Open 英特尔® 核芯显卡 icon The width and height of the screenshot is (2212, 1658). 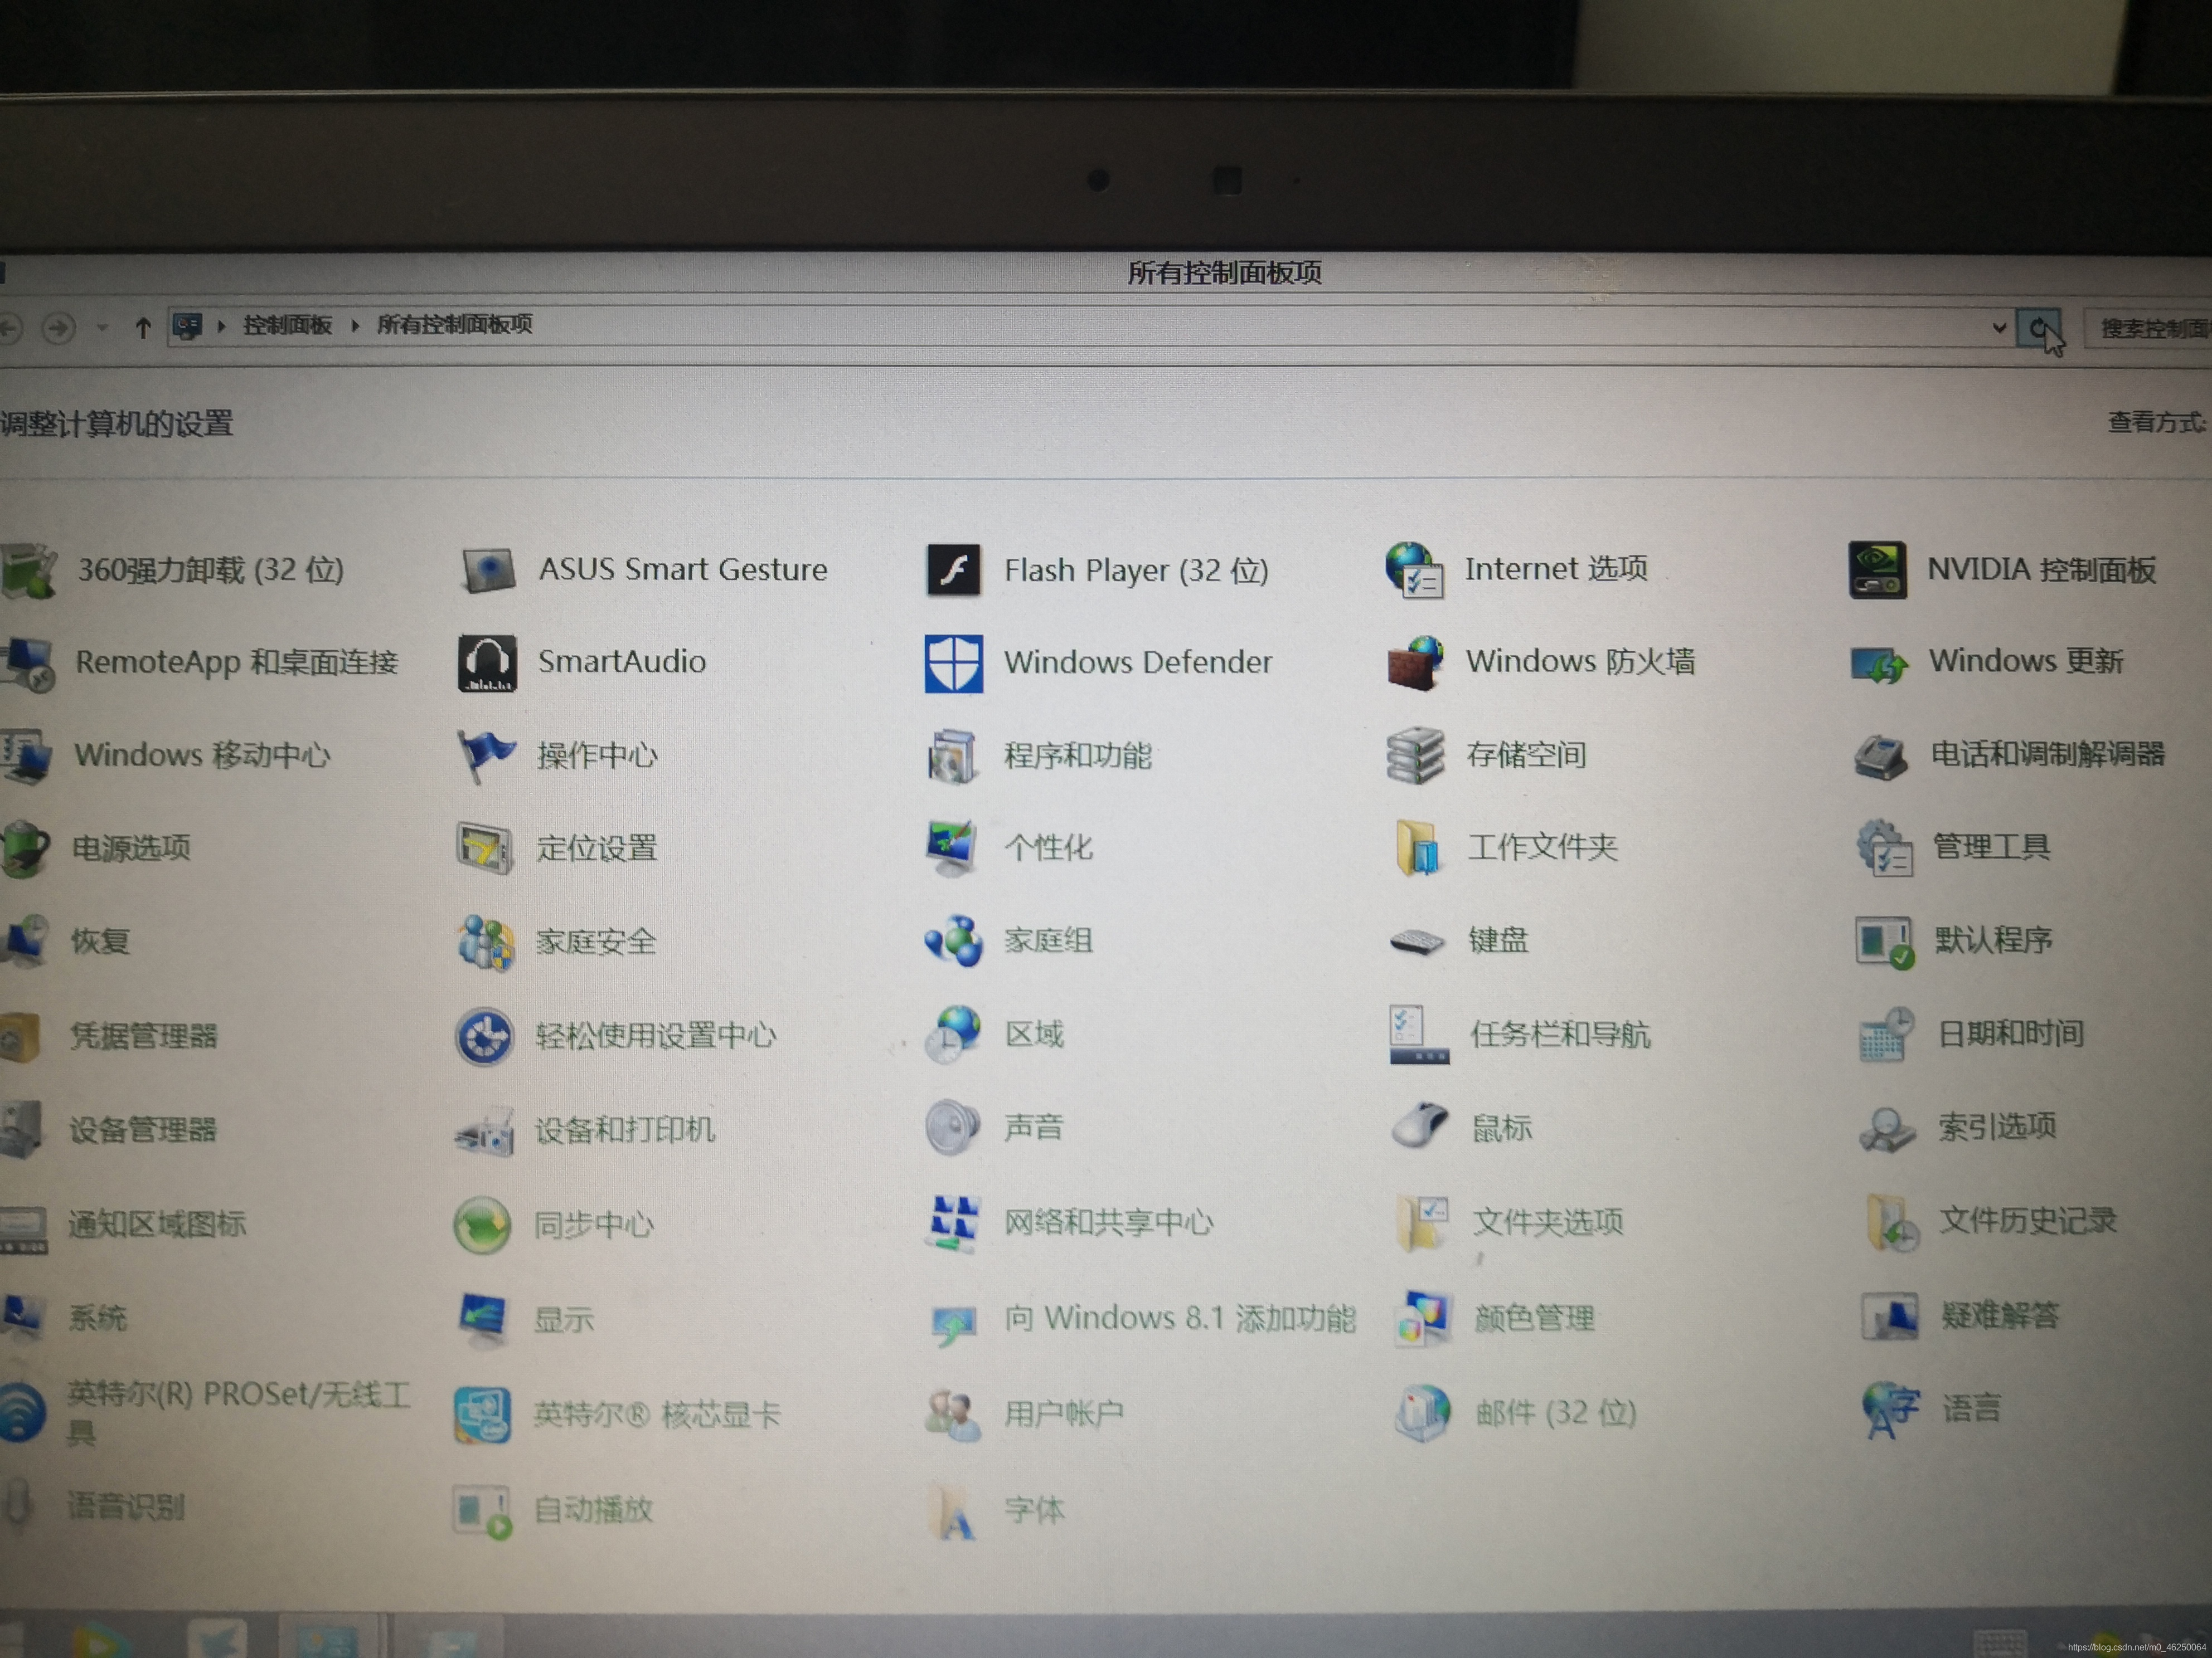pos(482,1415)
